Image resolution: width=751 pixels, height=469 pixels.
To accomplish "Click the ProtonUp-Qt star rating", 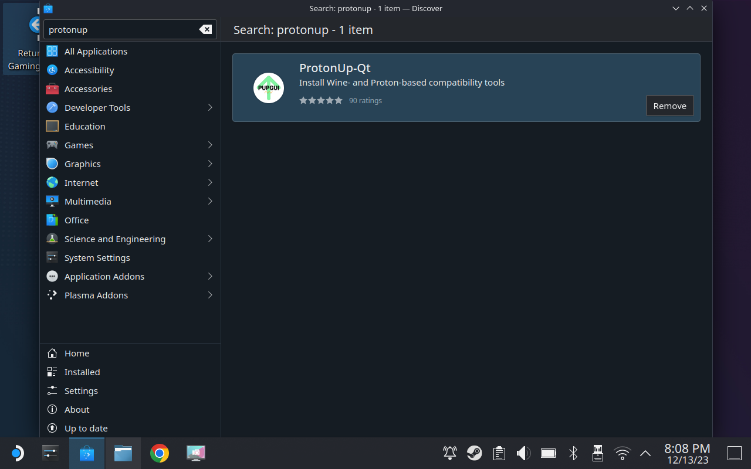I will tap(321, 100).
